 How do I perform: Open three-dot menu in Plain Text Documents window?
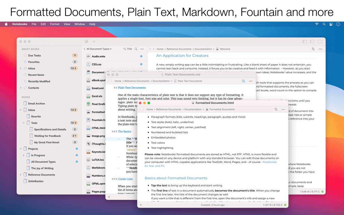click(x=251, y=81)
